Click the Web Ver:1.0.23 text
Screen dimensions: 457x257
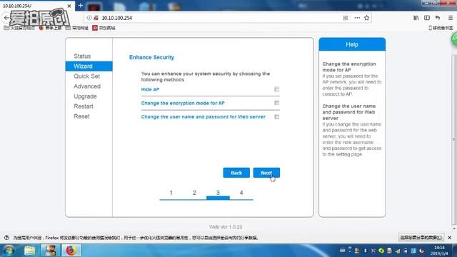coord(226,227)
